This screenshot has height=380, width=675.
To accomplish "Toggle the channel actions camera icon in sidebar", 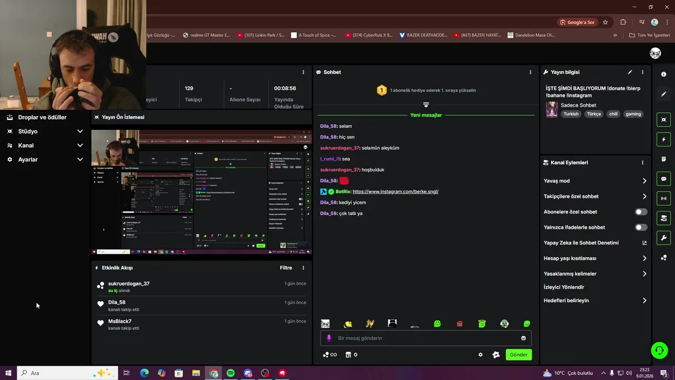I will click(663, 218).
